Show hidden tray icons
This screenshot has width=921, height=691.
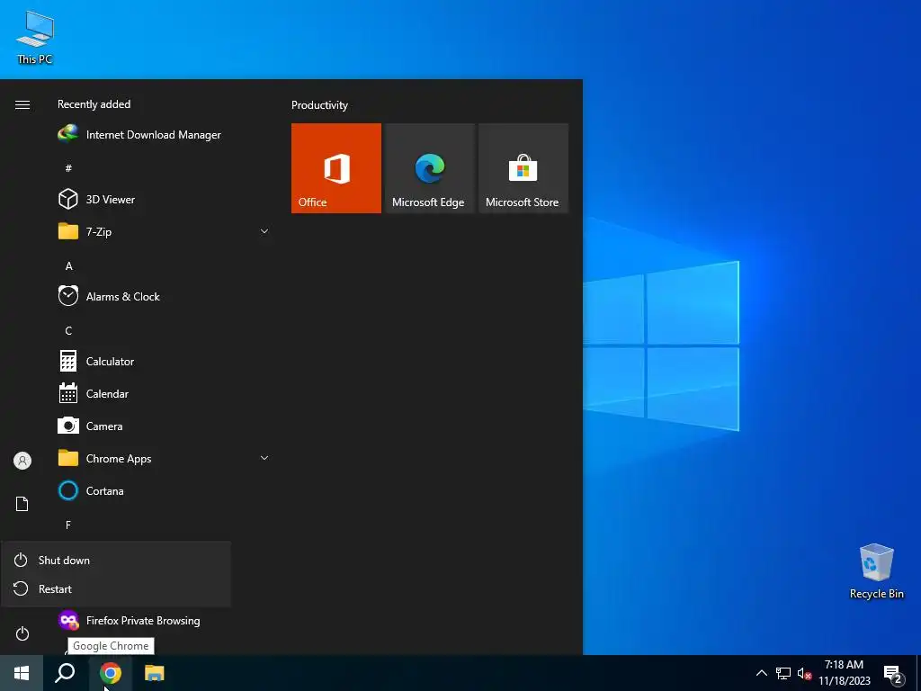click(x=761, y=673)
